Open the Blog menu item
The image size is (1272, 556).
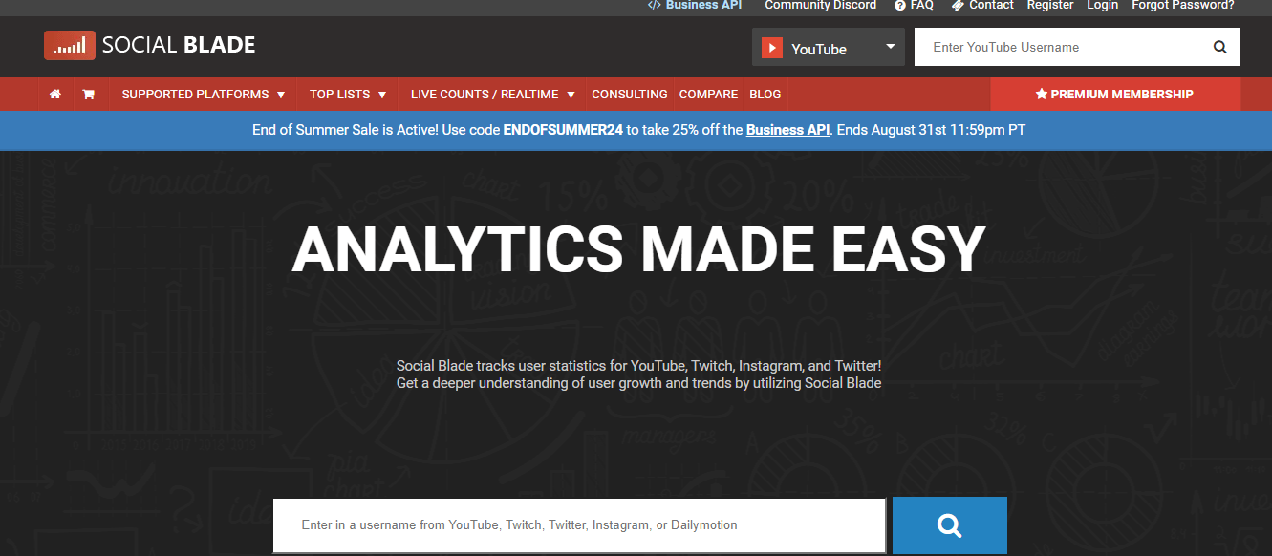click(x=765, y=95)
